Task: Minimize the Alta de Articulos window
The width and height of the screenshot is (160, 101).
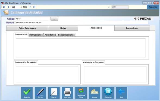Action: 145,3
